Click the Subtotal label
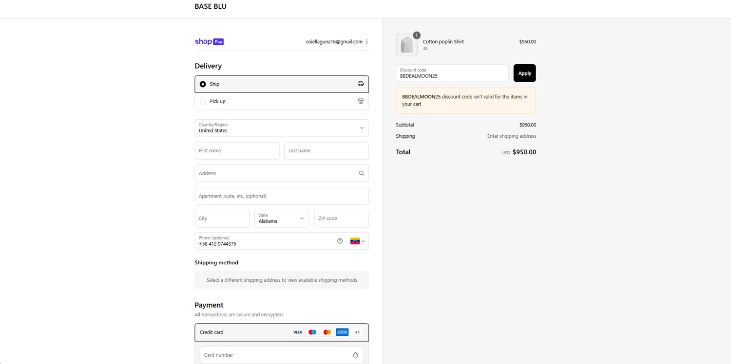The width and height of the screenshot is (731, 364). 405,125
